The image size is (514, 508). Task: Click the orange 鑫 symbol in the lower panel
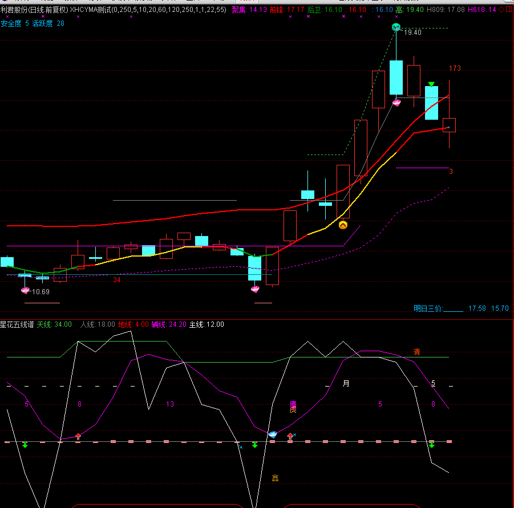tap(276, 478)
